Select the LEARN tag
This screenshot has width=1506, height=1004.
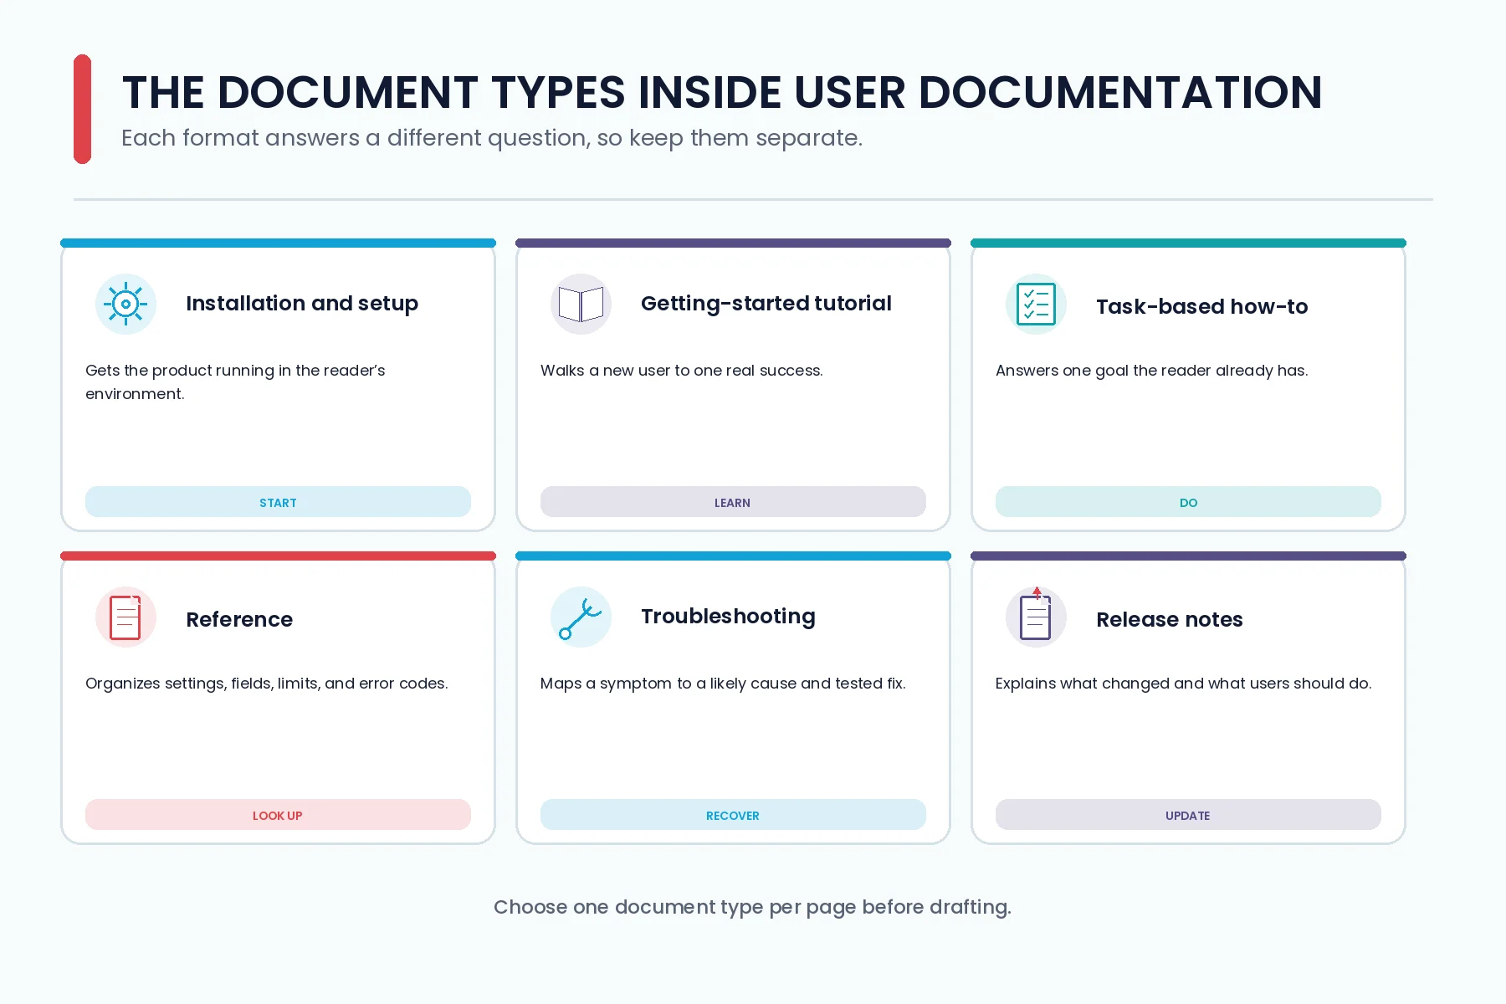pyautogui.click(x=733, y=502)
